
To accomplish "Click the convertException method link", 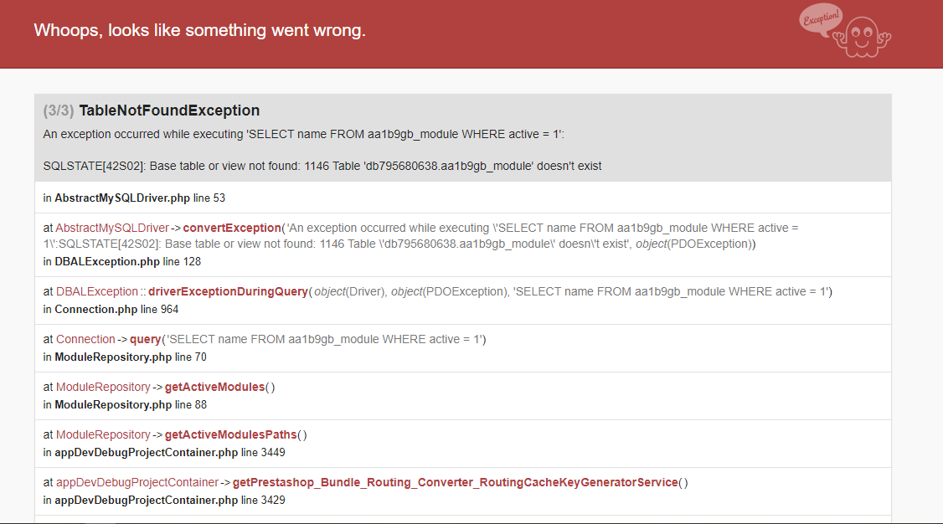I will (232, 228).
